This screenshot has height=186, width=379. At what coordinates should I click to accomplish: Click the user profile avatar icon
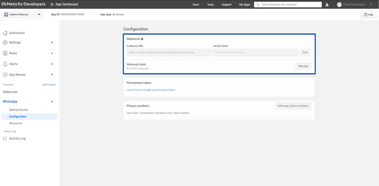[x=339, y=5]
